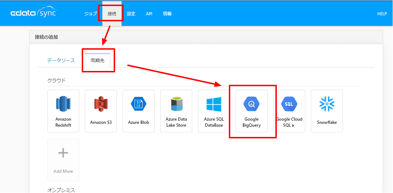Open the 設定 menu
This screenshot has width=393, height=193.
click(131, 14)
